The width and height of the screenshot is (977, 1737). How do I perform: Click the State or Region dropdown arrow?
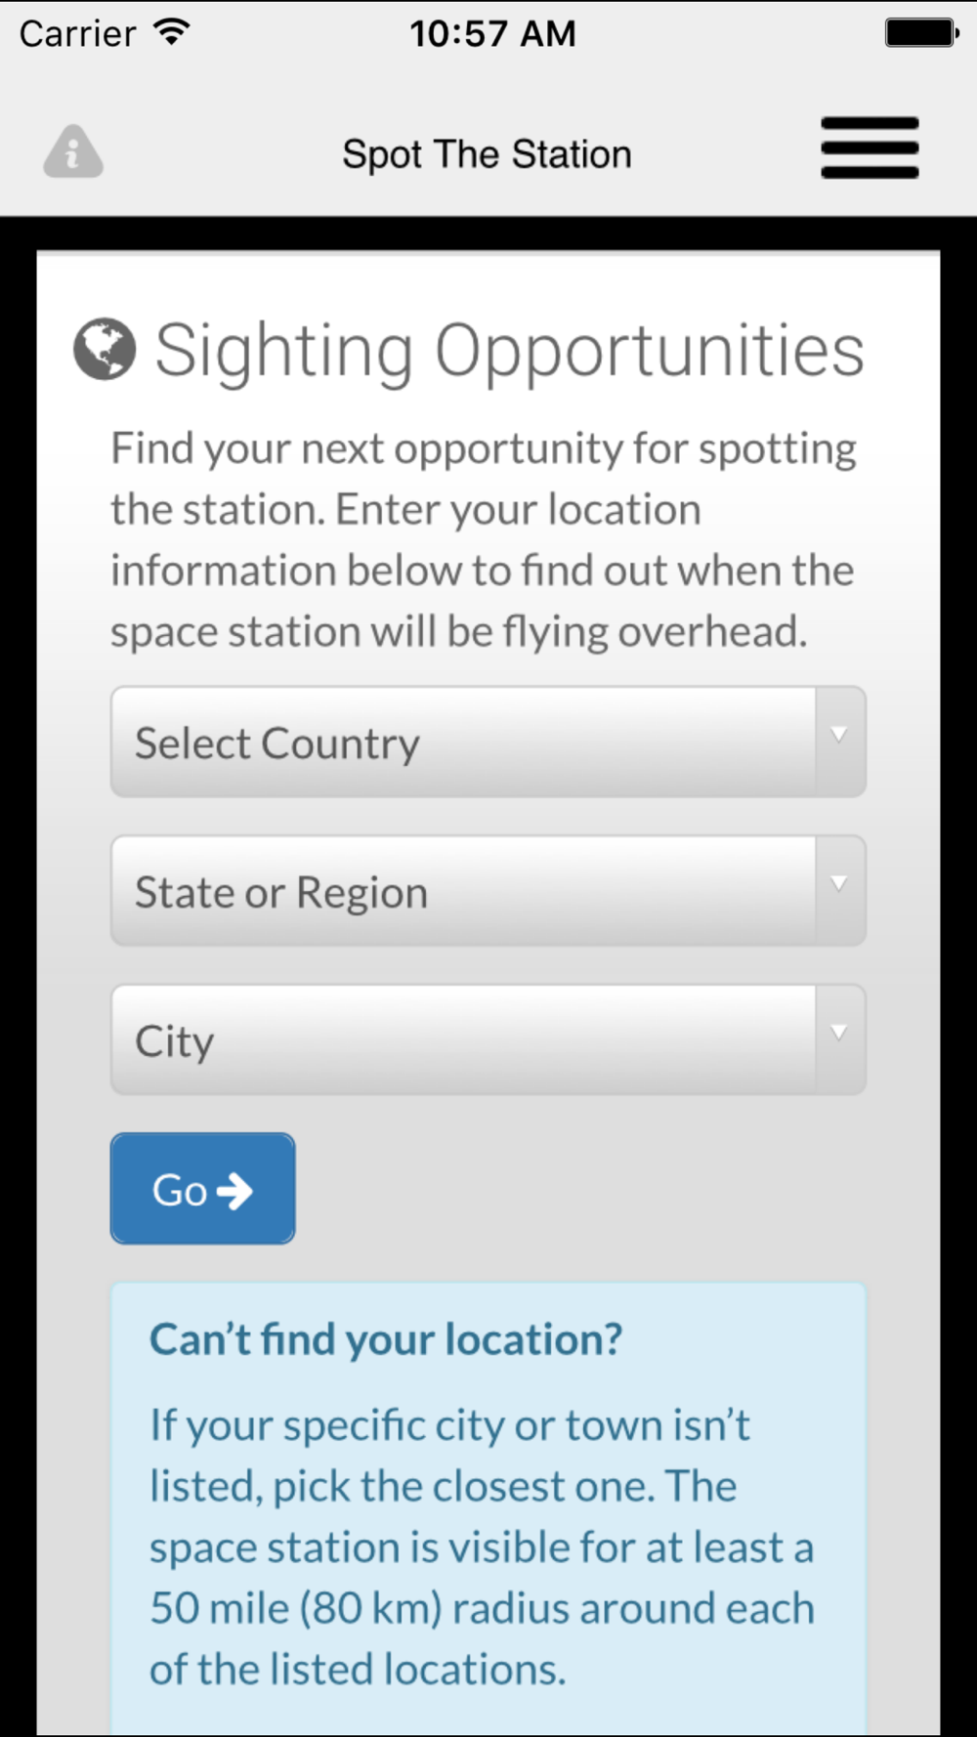(838, 883)
